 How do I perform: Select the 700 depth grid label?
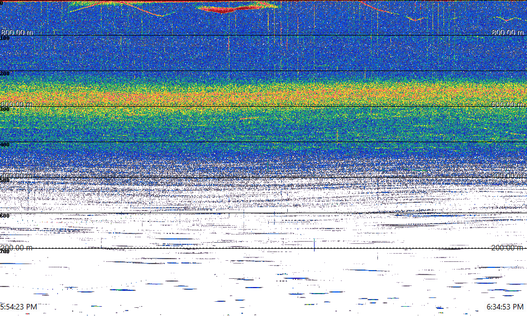tap(5, 251)
